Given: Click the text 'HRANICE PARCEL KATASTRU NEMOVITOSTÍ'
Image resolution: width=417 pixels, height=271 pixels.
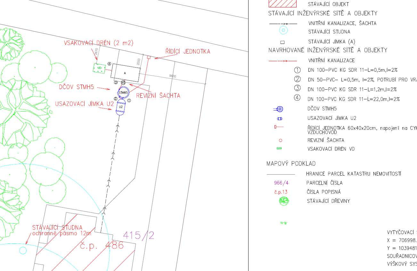Looking at the screenshot, I should point(354,174).
